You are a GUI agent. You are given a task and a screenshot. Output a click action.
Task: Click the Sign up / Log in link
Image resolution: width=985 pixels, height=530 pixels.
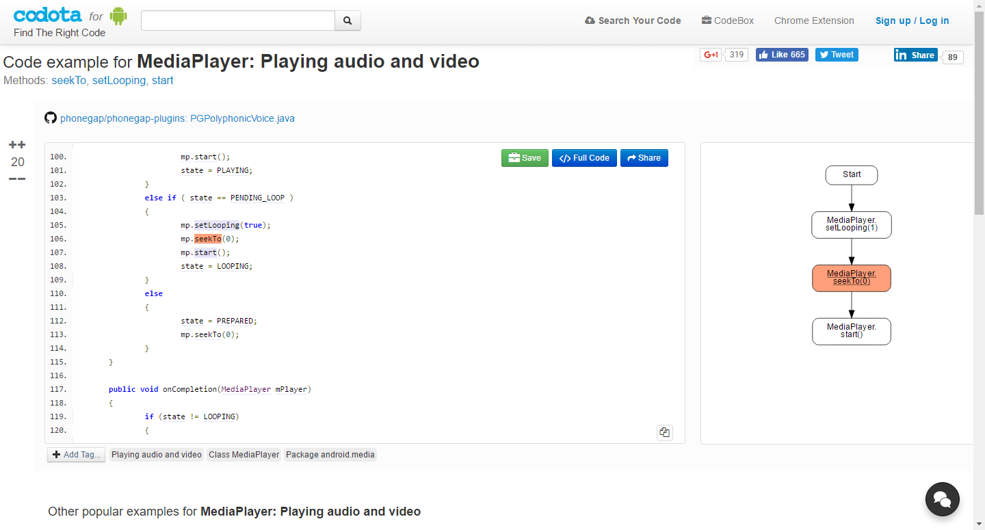[x=912, y=21]
